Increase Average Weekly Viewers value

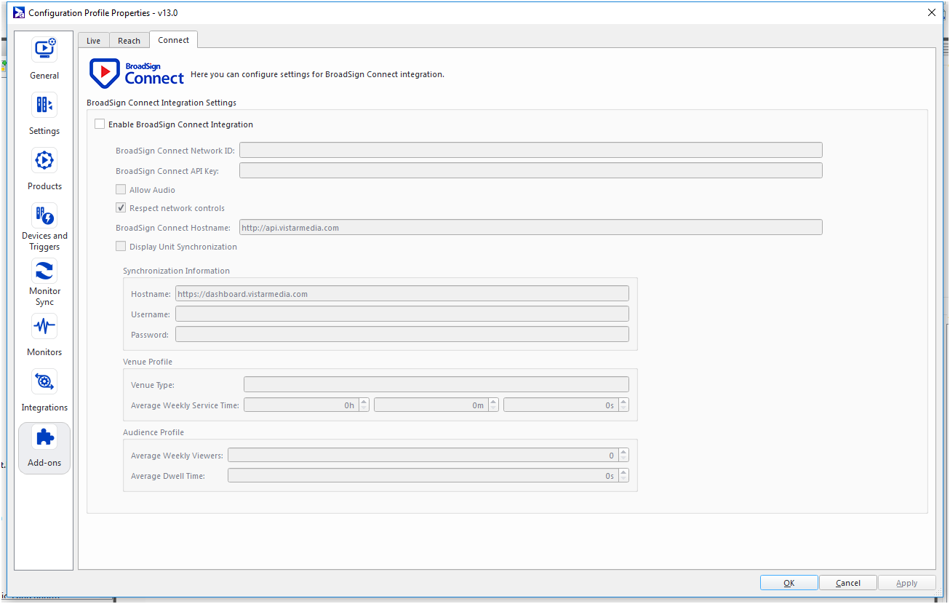click(623, 452)
